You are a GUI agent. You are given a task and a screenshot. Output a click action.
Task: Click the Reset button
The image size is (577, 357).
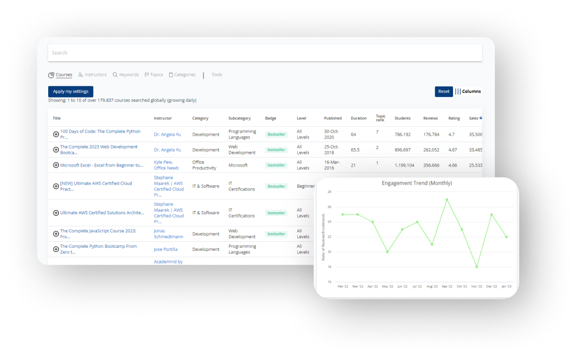coord(444,91)
